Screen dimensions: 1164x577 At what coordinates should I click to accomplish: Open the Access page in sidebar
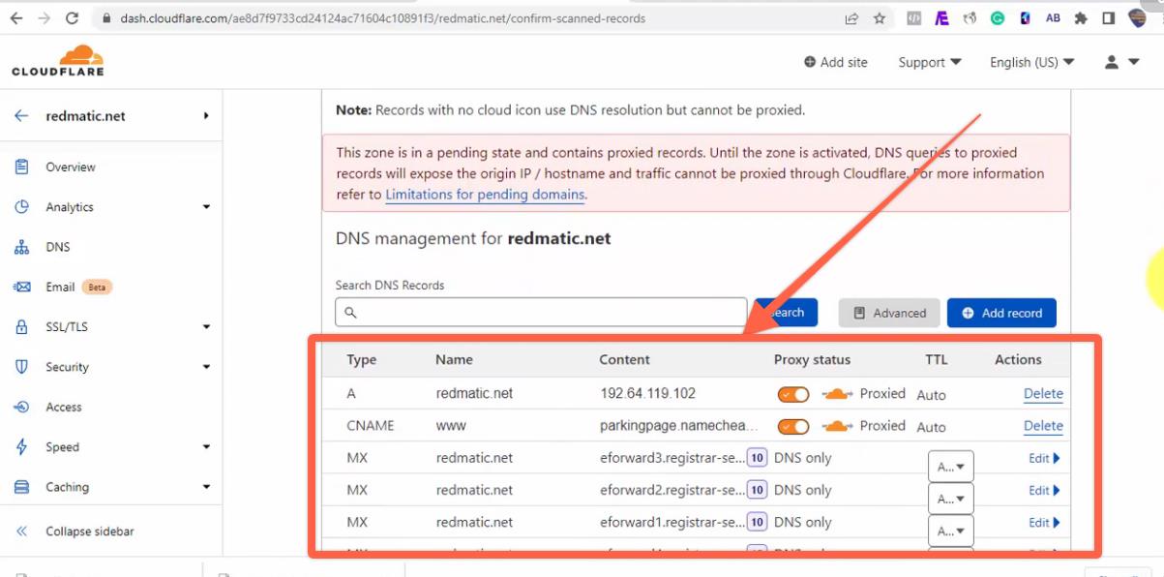[x=64, y=407]
